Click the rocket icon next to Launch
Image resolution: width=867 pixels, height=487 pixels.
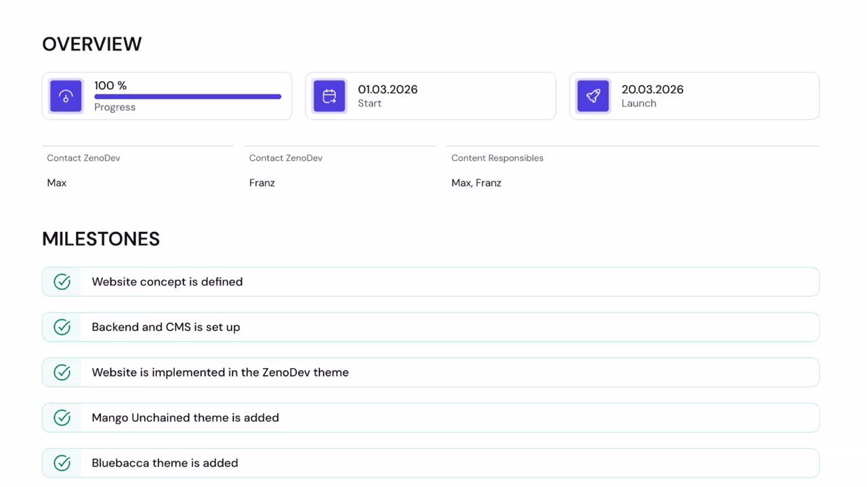click(x=593, y=95)
